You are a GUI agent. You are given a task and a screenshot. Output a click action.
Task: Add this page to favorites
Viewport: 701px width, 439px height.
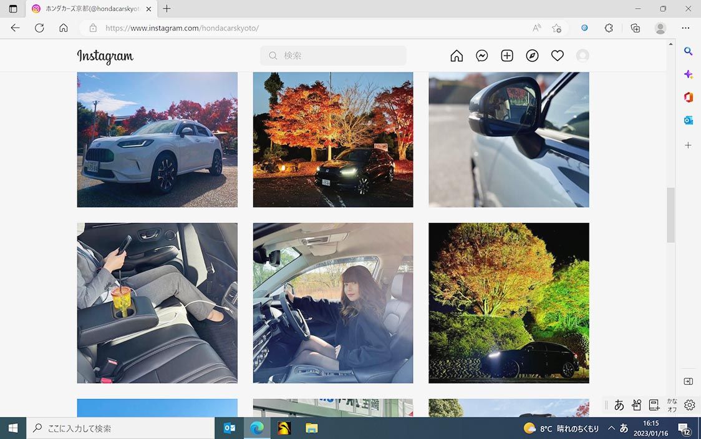tap(556, 28)
